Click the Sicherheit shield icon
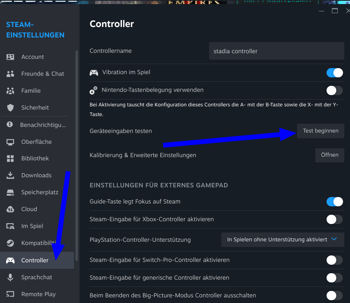Viewport: 350px width, 303px height. [10, 108]
